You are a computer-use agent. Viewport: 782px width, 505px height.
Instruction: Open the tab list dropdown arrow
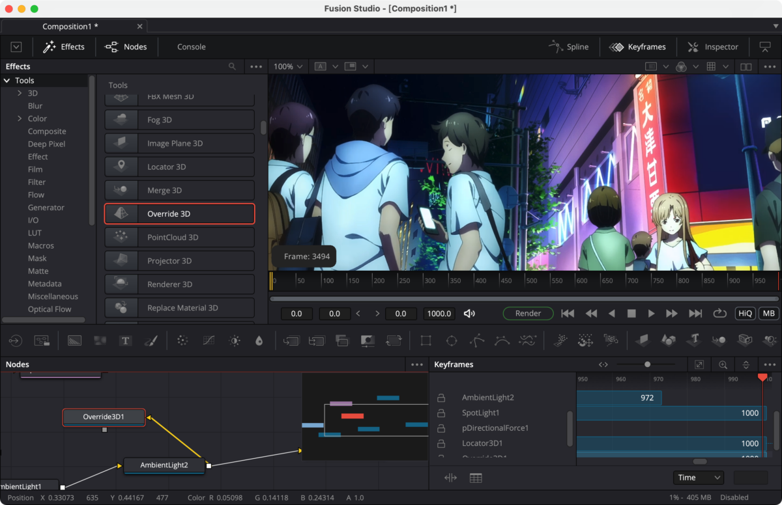pyautogui.click(x=775, y=26)
